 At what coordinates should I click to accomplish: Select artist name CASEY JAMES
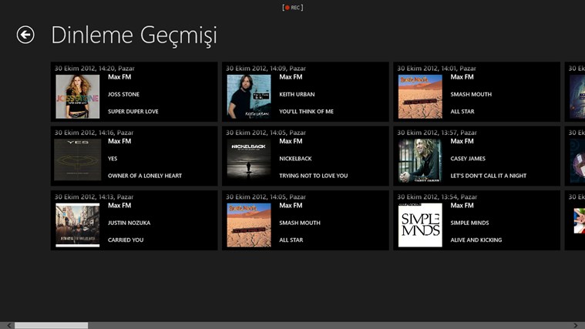468,159
